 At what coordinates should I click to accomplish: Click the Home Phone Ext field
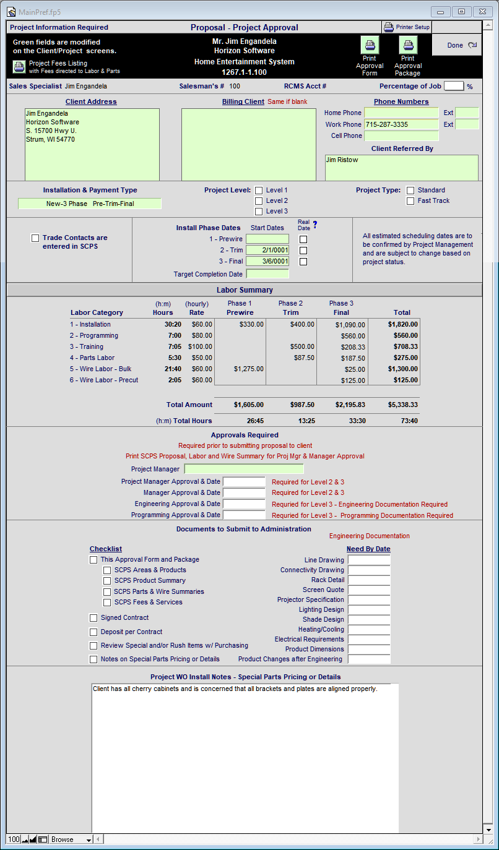[467, 113]
